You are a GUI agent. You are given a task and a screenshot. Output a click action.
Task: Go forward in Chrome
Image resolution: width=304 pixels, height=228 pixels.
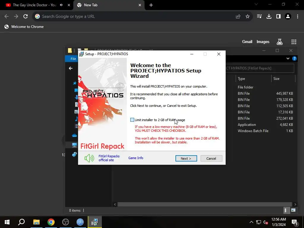pos(16,17)
